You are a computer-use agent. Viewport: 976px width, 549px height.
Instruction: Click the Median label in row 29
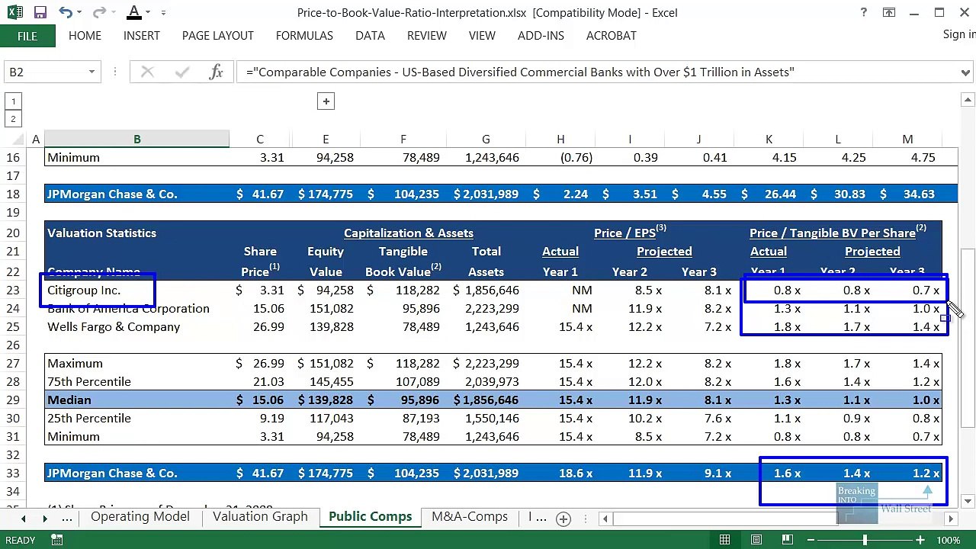tap(69, 400)
